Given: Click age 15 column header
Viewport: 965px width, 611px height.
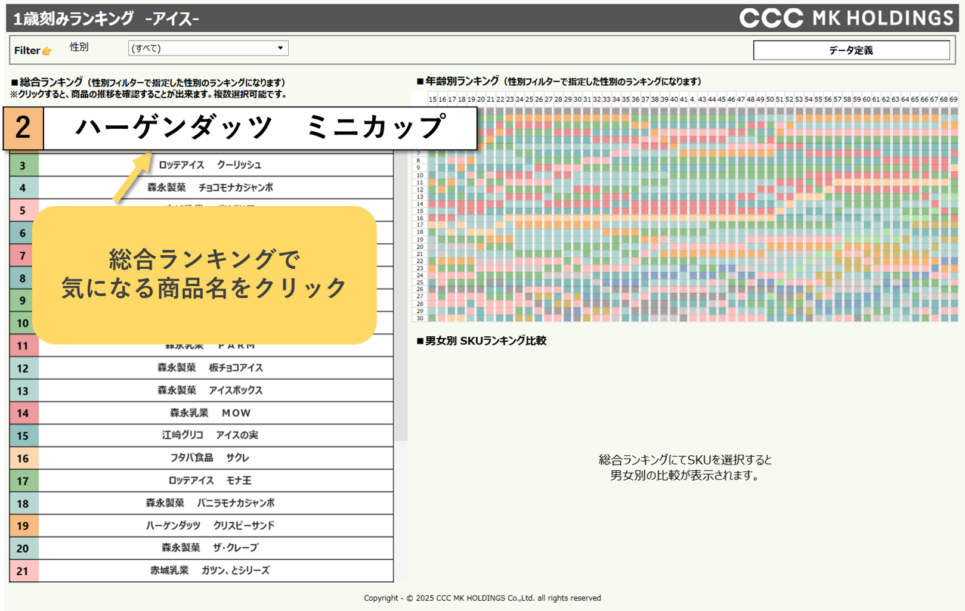Looking at the screenshot, I should coord(432,100).
